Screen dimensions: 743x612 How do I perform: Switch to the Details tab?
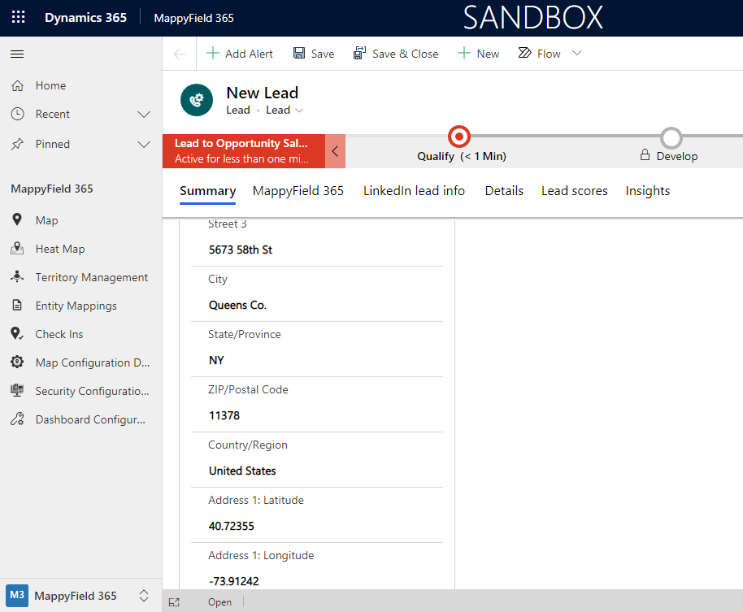[x=504, y=191]
